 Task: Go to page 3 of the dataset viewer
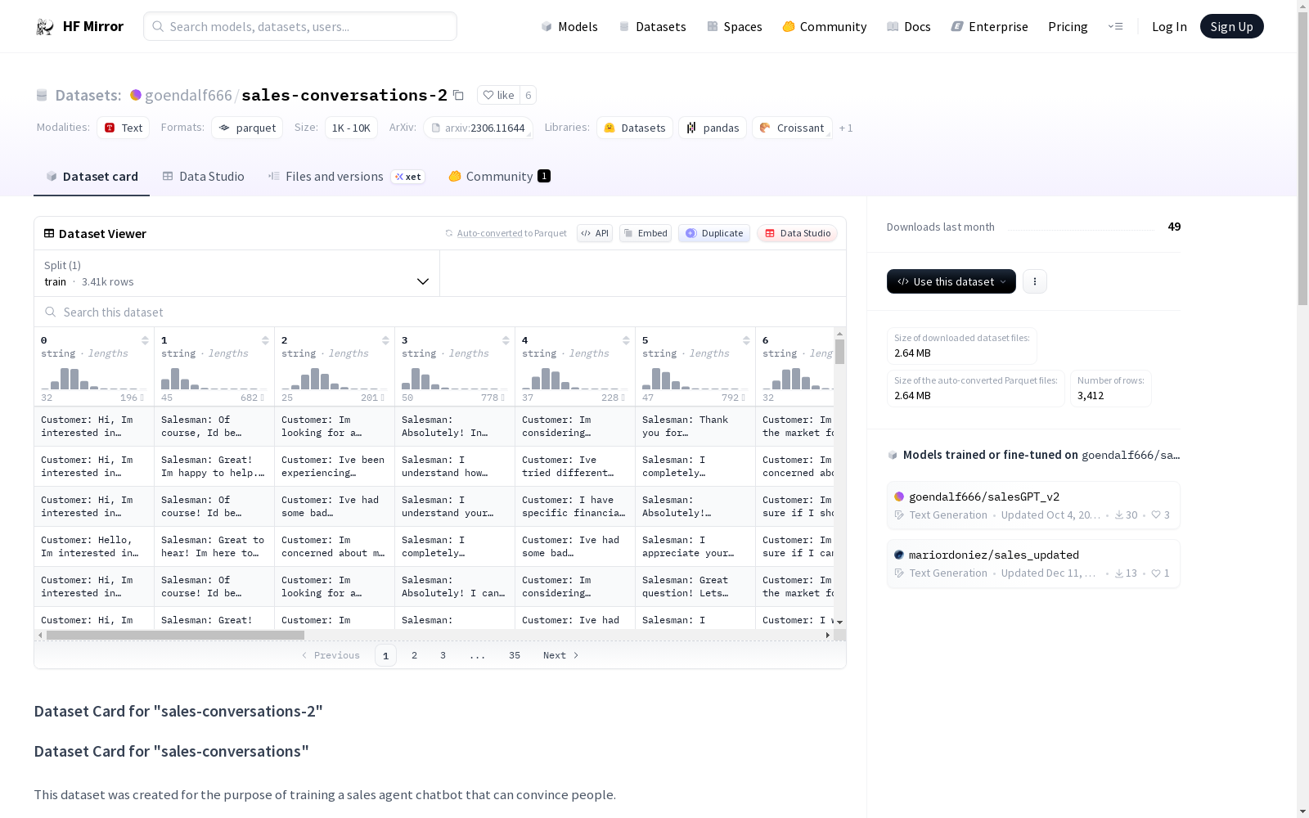(443, 655)
